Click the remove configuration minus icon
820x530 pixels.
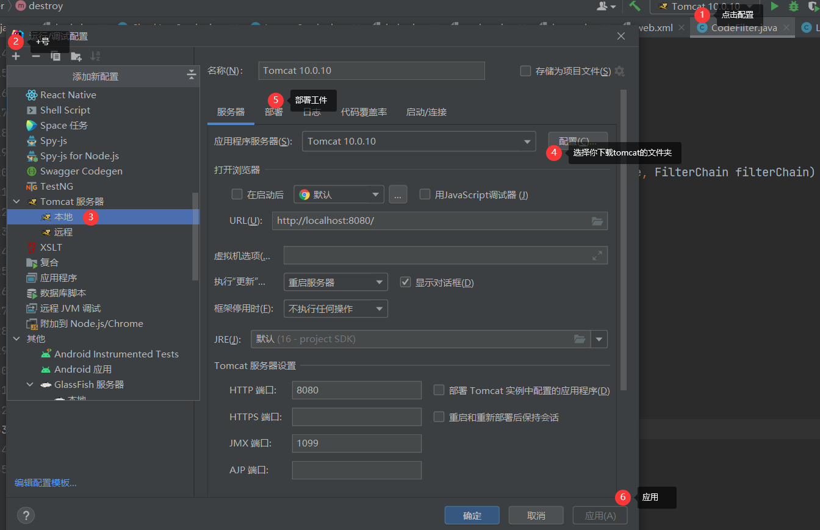[36, 56]
